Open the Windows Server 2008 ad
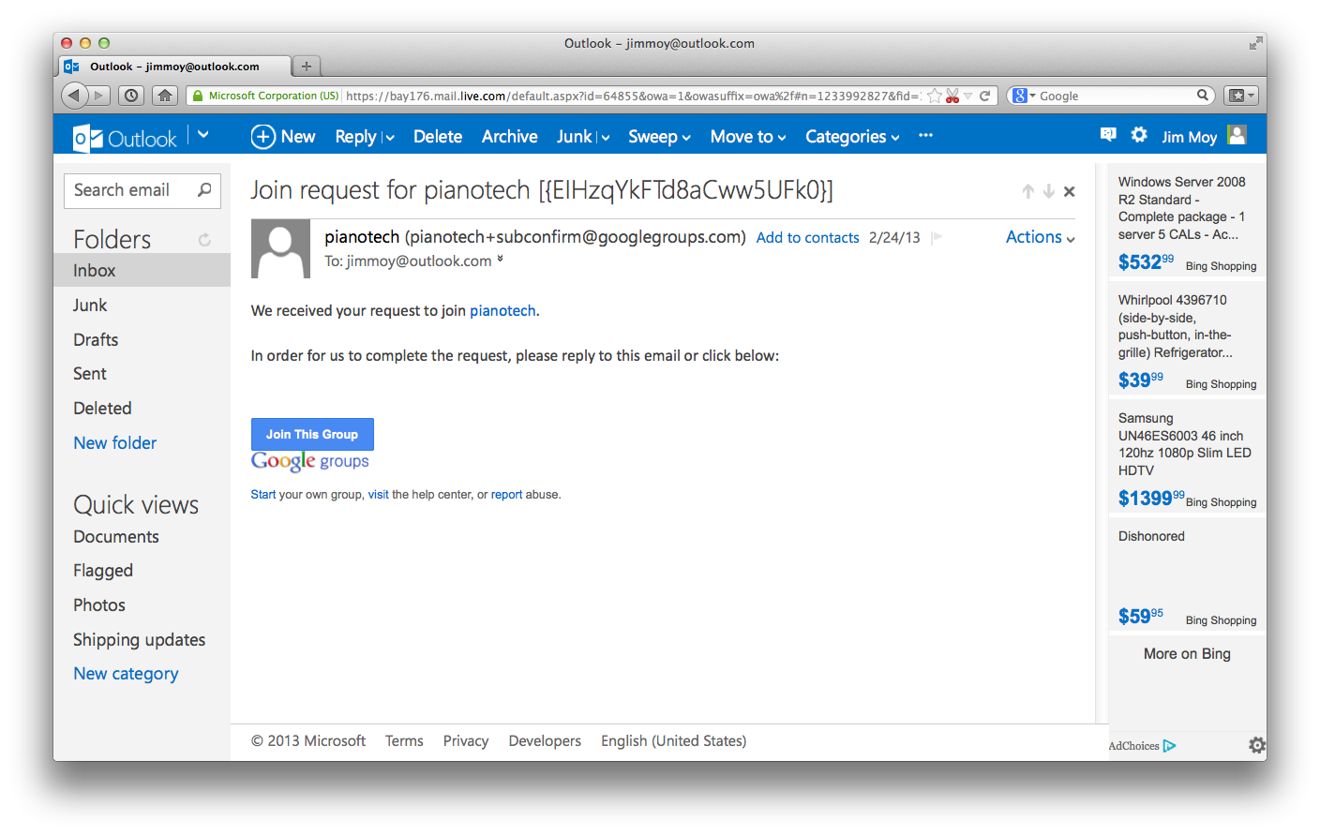1320x835 pixels. (1187, 223)
